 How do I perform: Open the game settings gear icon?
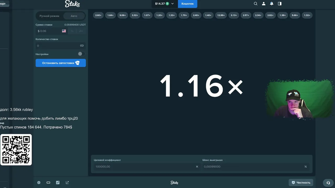(x=39, y=183)
